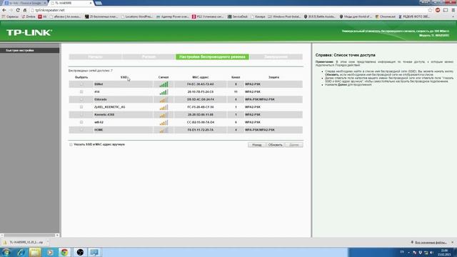Image resolution: width=457 pixels, height=257 pixels.
Task: Open the downloaded TL-WA850RE zip file
Action: 24,242
